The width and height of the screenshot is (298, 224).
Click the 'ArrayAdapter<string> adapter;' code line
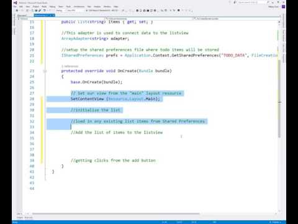[x=95, y=39]
